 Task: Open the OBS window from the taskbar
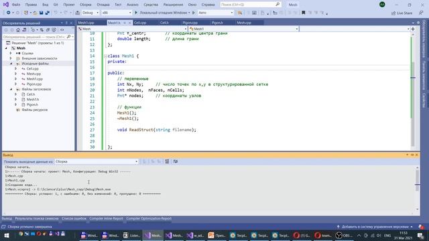(344, 235)
